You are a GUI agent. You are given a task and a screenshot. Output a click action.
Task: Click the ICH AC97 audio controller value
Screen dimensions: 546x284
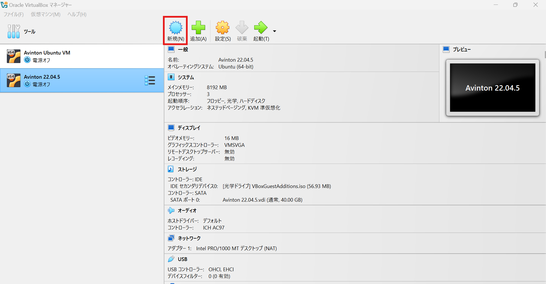click(x=214, y=228)
